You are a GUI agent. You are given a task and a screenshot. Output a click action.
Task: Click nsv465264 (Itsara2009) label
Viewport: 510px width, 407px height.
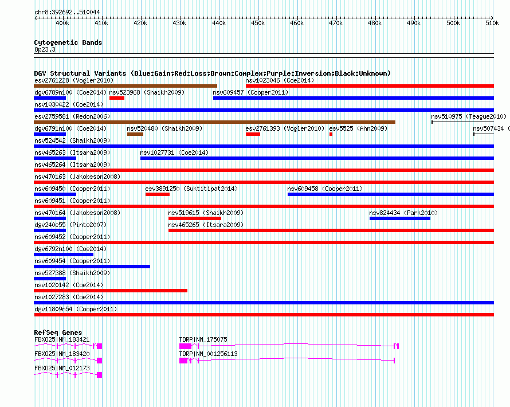(72, 165)
